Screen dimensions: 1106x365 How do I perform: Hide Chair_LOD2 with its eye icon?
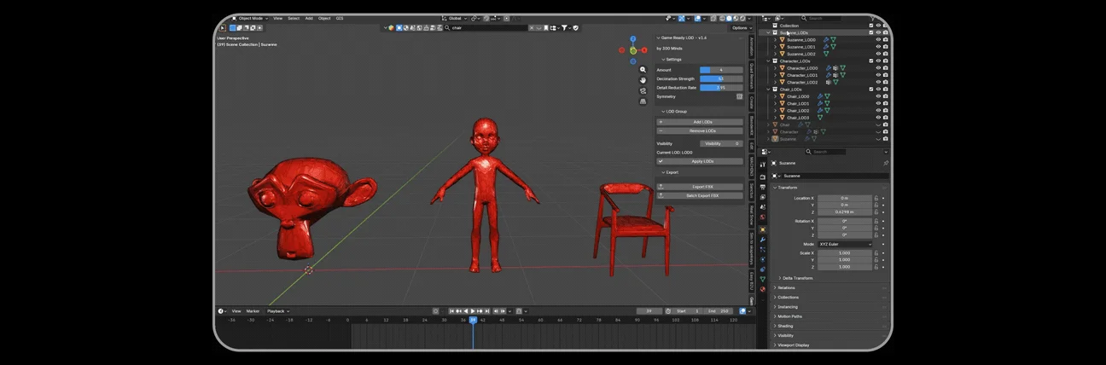(x=878, y=111)
